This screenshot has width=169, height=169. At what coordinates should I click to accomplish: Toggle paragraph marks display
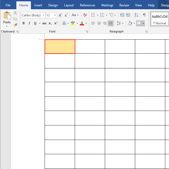pyautogui.click(x=144, y=15)
